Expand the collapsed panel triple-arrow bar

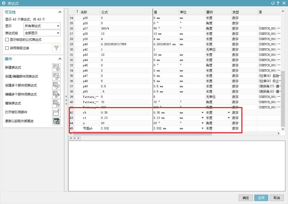tap(74, 138)
